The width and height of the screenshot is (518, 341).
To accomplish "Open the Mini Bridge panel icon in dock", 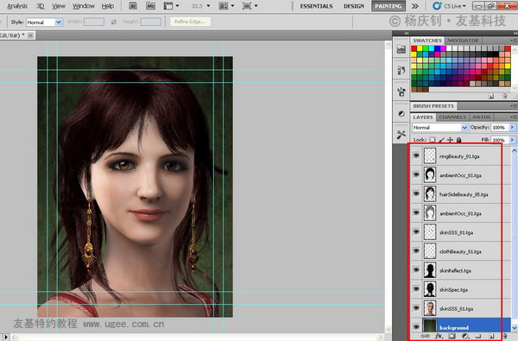I will [401, 49].
